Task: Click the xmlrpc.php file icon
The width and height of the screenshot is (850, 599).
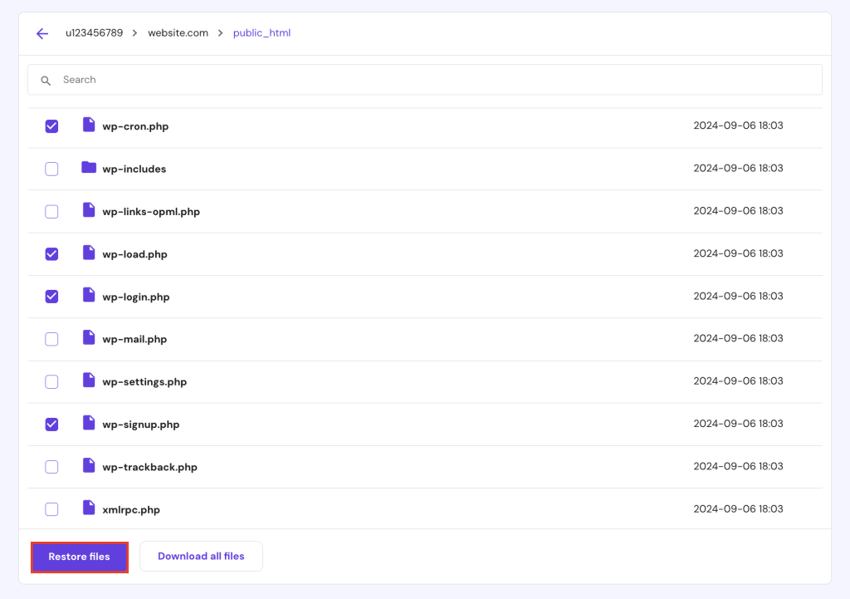Action: coord(89,508)
